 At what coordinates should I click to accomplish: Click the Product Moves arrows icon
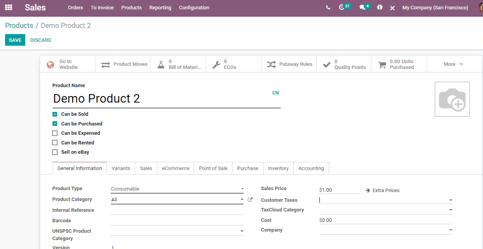pos(106,65)
